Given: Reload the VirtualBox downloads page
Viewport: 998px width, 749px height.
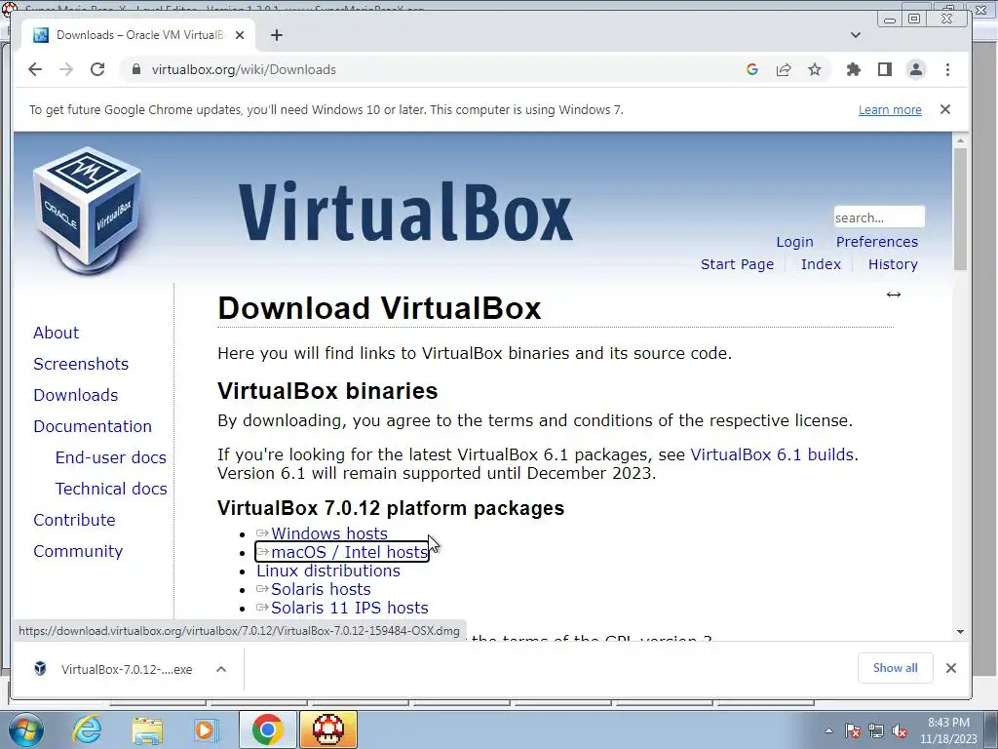Looking at the screenshot, I should point(97,69).
